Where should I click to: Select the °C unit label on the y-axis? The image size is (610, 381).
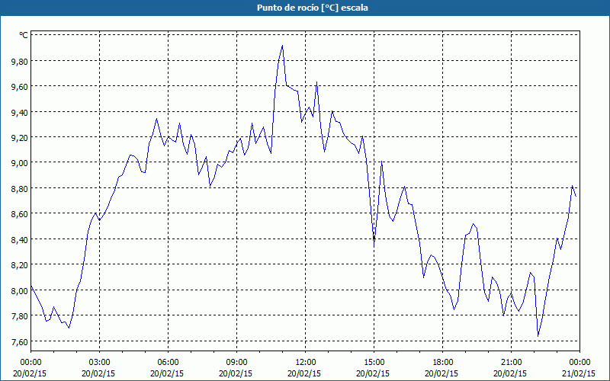pyautogui.click(x=24, y=35)
